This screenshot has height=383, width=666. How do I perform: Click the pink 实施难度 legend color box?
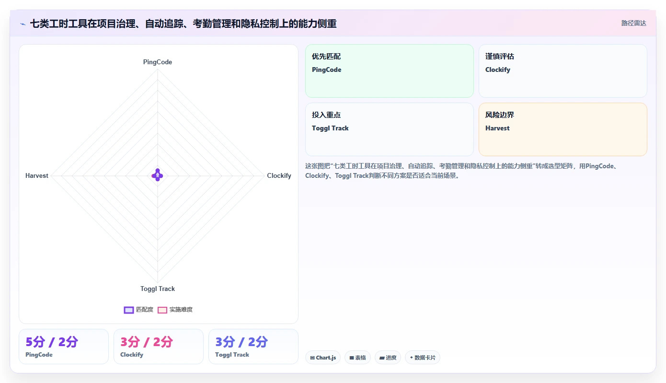(162, 310)
